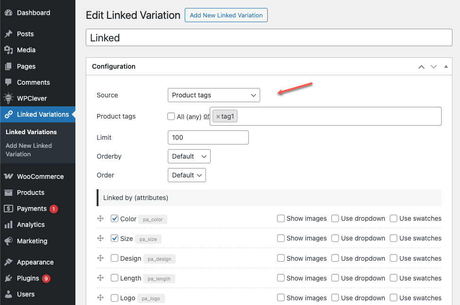Viewport: 460px width, 305px height.
Task: Click the WooCommerce logo icon
Action: coord(8,177)
